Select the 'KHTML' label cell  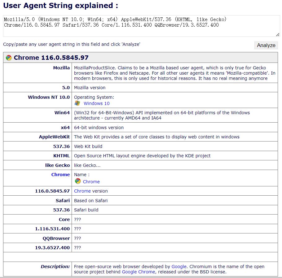[37, 156]
